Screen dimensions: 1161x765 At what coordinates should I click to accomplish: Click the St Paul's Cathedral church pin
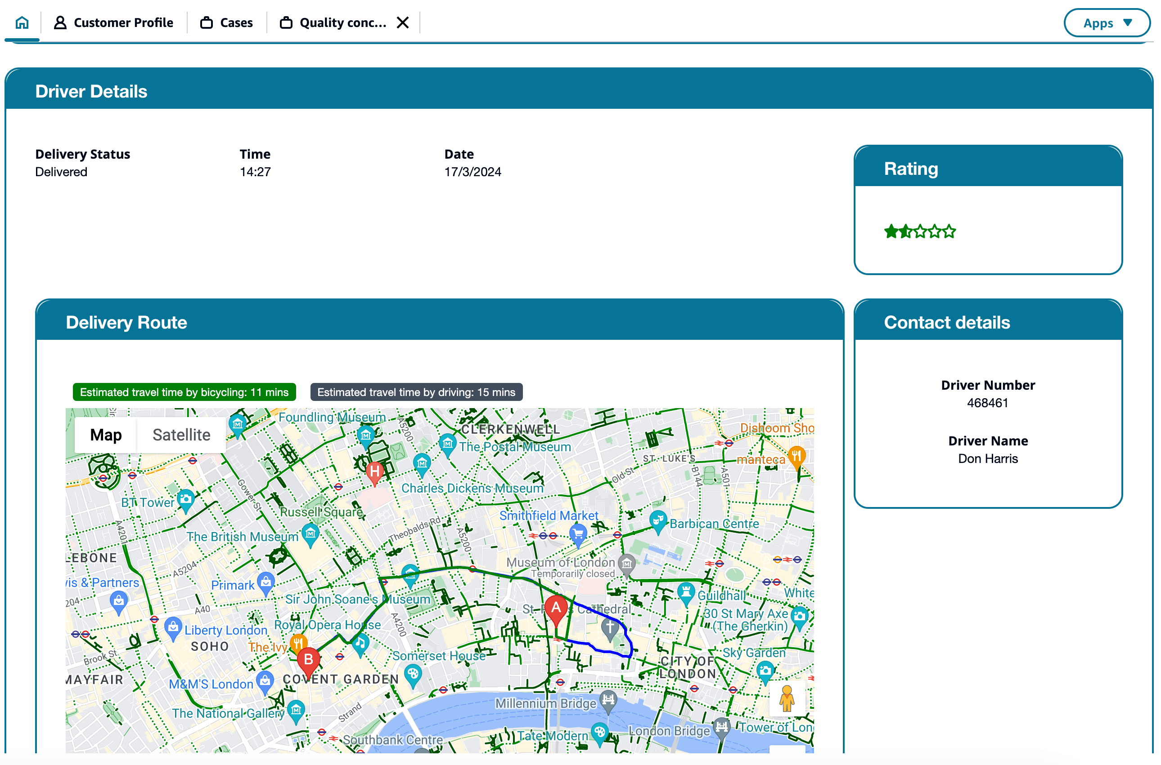pos(610,627)
